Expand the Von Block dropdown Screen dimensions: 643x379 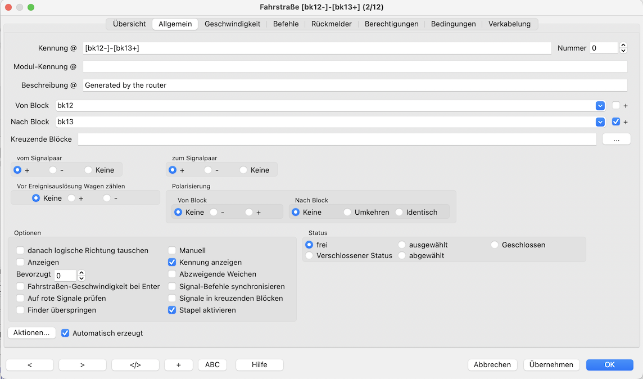pyautogui.click(x=600, y=106)
